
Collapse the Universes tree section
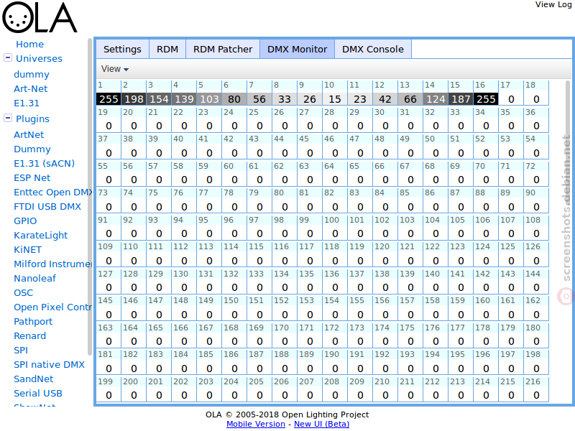click(x=8, y=58)
